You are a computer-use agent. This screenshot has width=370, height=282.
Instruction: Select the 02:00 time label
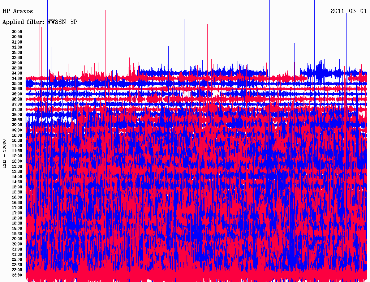coord(17,52)
